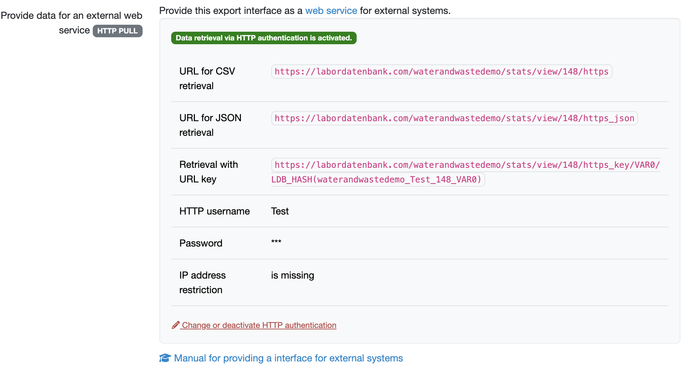Open the 'web service' hyperlink
Screen dimensions: 684x367
pos(331,11)
